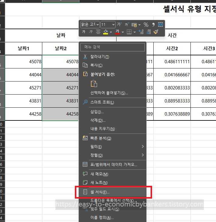Add New Note (새 노트)
This screenshot has height=222, width=216.
113,182
